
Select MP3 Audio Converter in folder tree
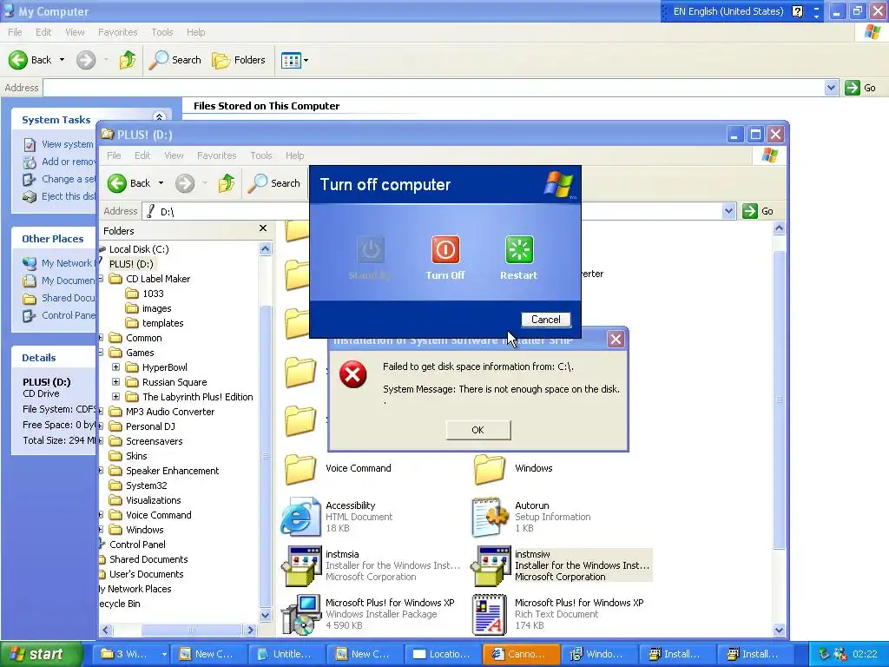(170, 411)
